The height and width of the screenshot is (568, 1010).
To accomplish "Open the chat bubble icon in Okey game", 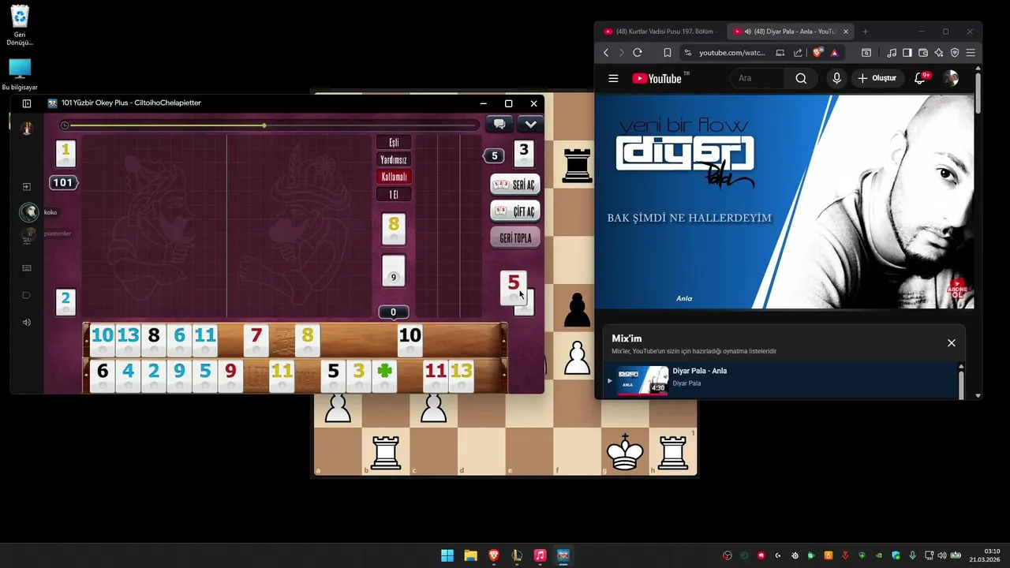I will pyautogui.click(x=499, y=124).
